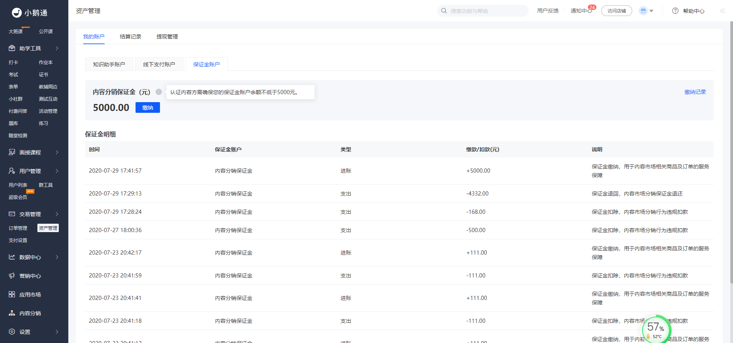Open 打卡 in sidebar
733x343 pixels.
(13, 62)
